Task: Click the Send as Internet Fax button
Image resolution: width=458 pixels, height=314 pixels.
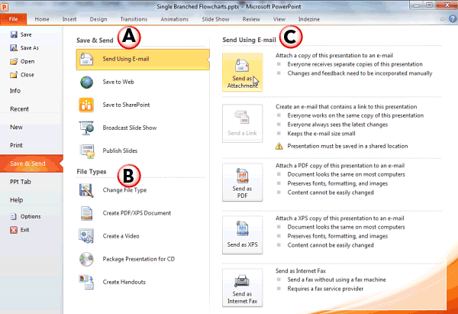Action: pyautogui.click(x=242, y=288)
